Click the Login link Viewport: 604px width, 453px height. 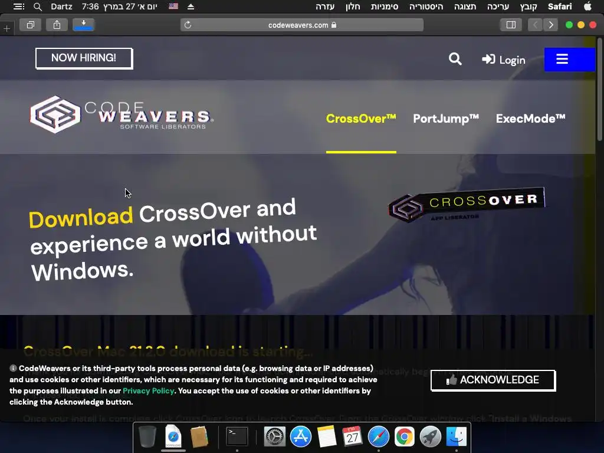coord(504,60)
